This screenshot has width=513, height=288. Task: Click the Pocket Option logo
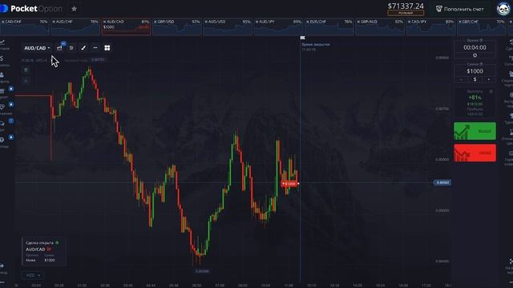click(31, 9)
